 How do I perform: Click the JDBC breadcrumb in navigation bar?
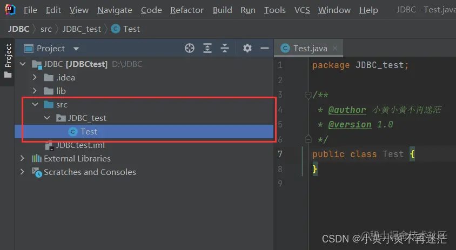click(x=18, y=29)
